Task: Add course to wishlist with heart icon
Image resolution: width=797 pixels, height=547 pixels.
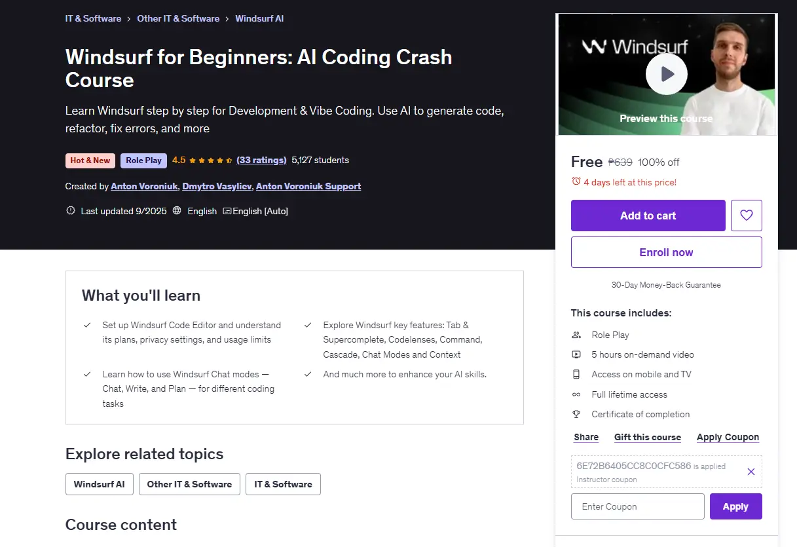Action: (747, 216)
